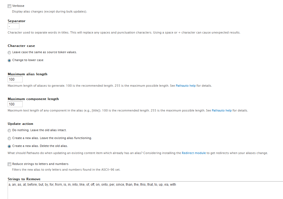Click the Change to lower case label
Viewport: 283px width, 199px height.
(28, 60)
